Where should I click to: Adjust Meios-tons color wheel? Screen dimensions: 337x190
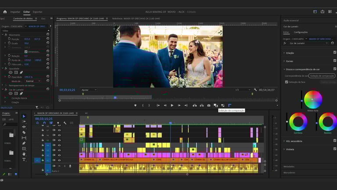point(313,100)
